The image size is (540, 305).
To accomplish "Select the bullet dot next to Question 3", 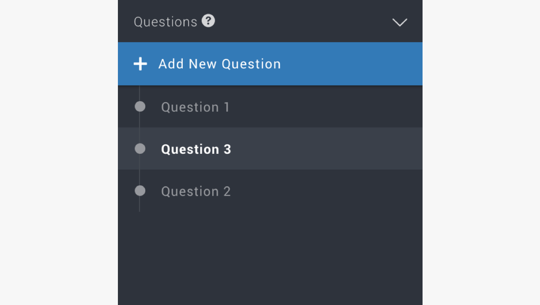I will (140, 148).
